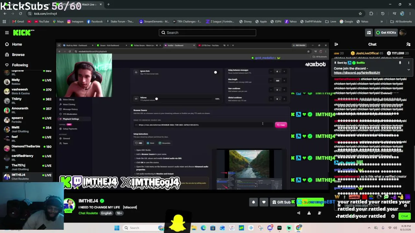Reload the kick.com page
This screenshot has width=415, height=233.
pyautogui.click(x=20, y=14)
